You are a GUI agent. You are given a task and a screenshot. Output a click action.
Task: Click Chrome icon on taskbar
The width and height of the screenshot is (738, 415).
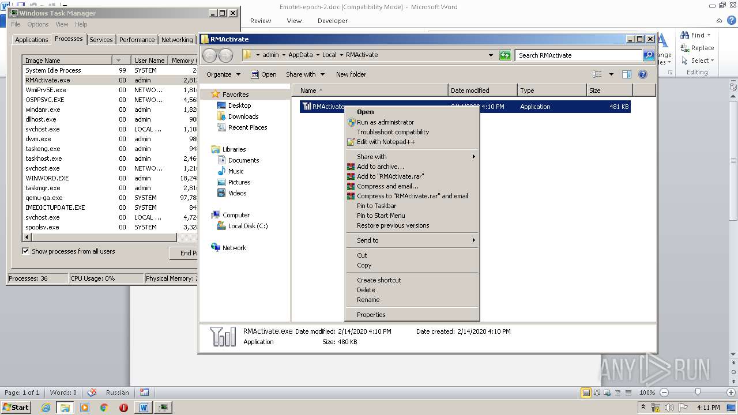click(x=104, y=408)
